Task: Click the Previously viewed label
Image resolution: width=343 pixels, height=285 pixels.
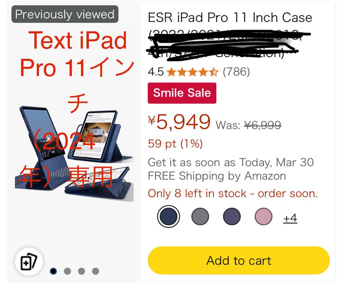Action: (x=65, y=14)
